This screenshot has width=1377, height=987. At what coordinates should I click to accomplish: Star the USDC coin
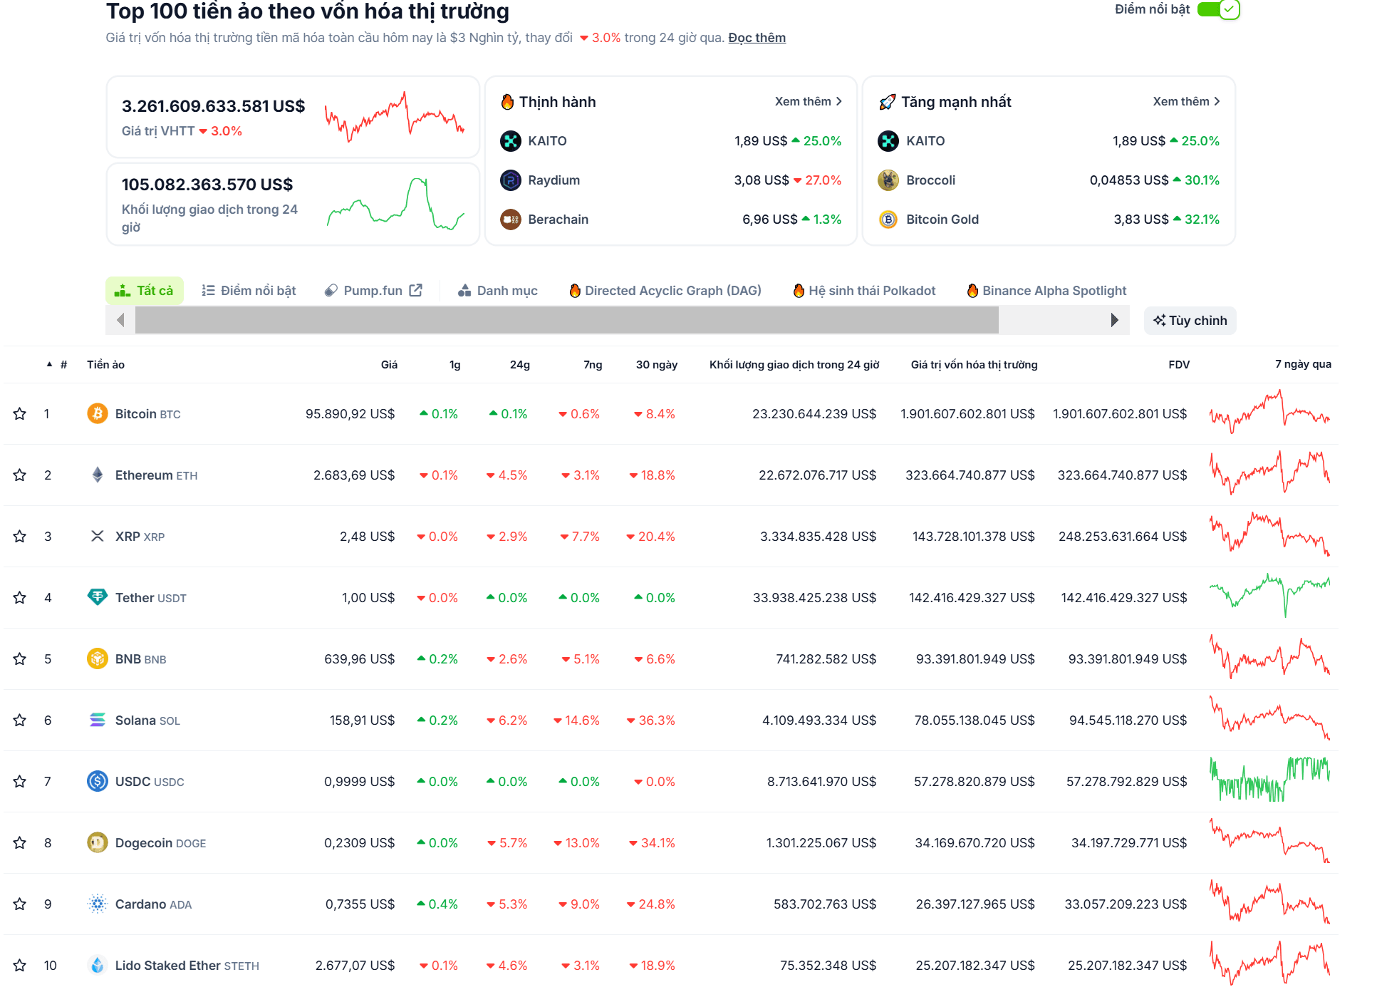(20, 782)
